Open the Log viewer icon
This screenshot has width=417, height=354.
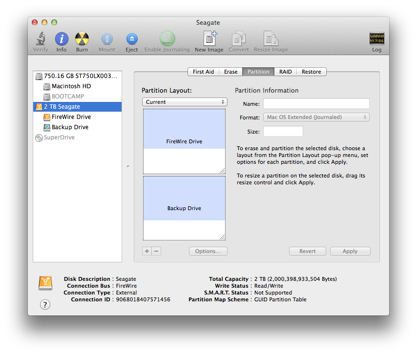(376, 39)
